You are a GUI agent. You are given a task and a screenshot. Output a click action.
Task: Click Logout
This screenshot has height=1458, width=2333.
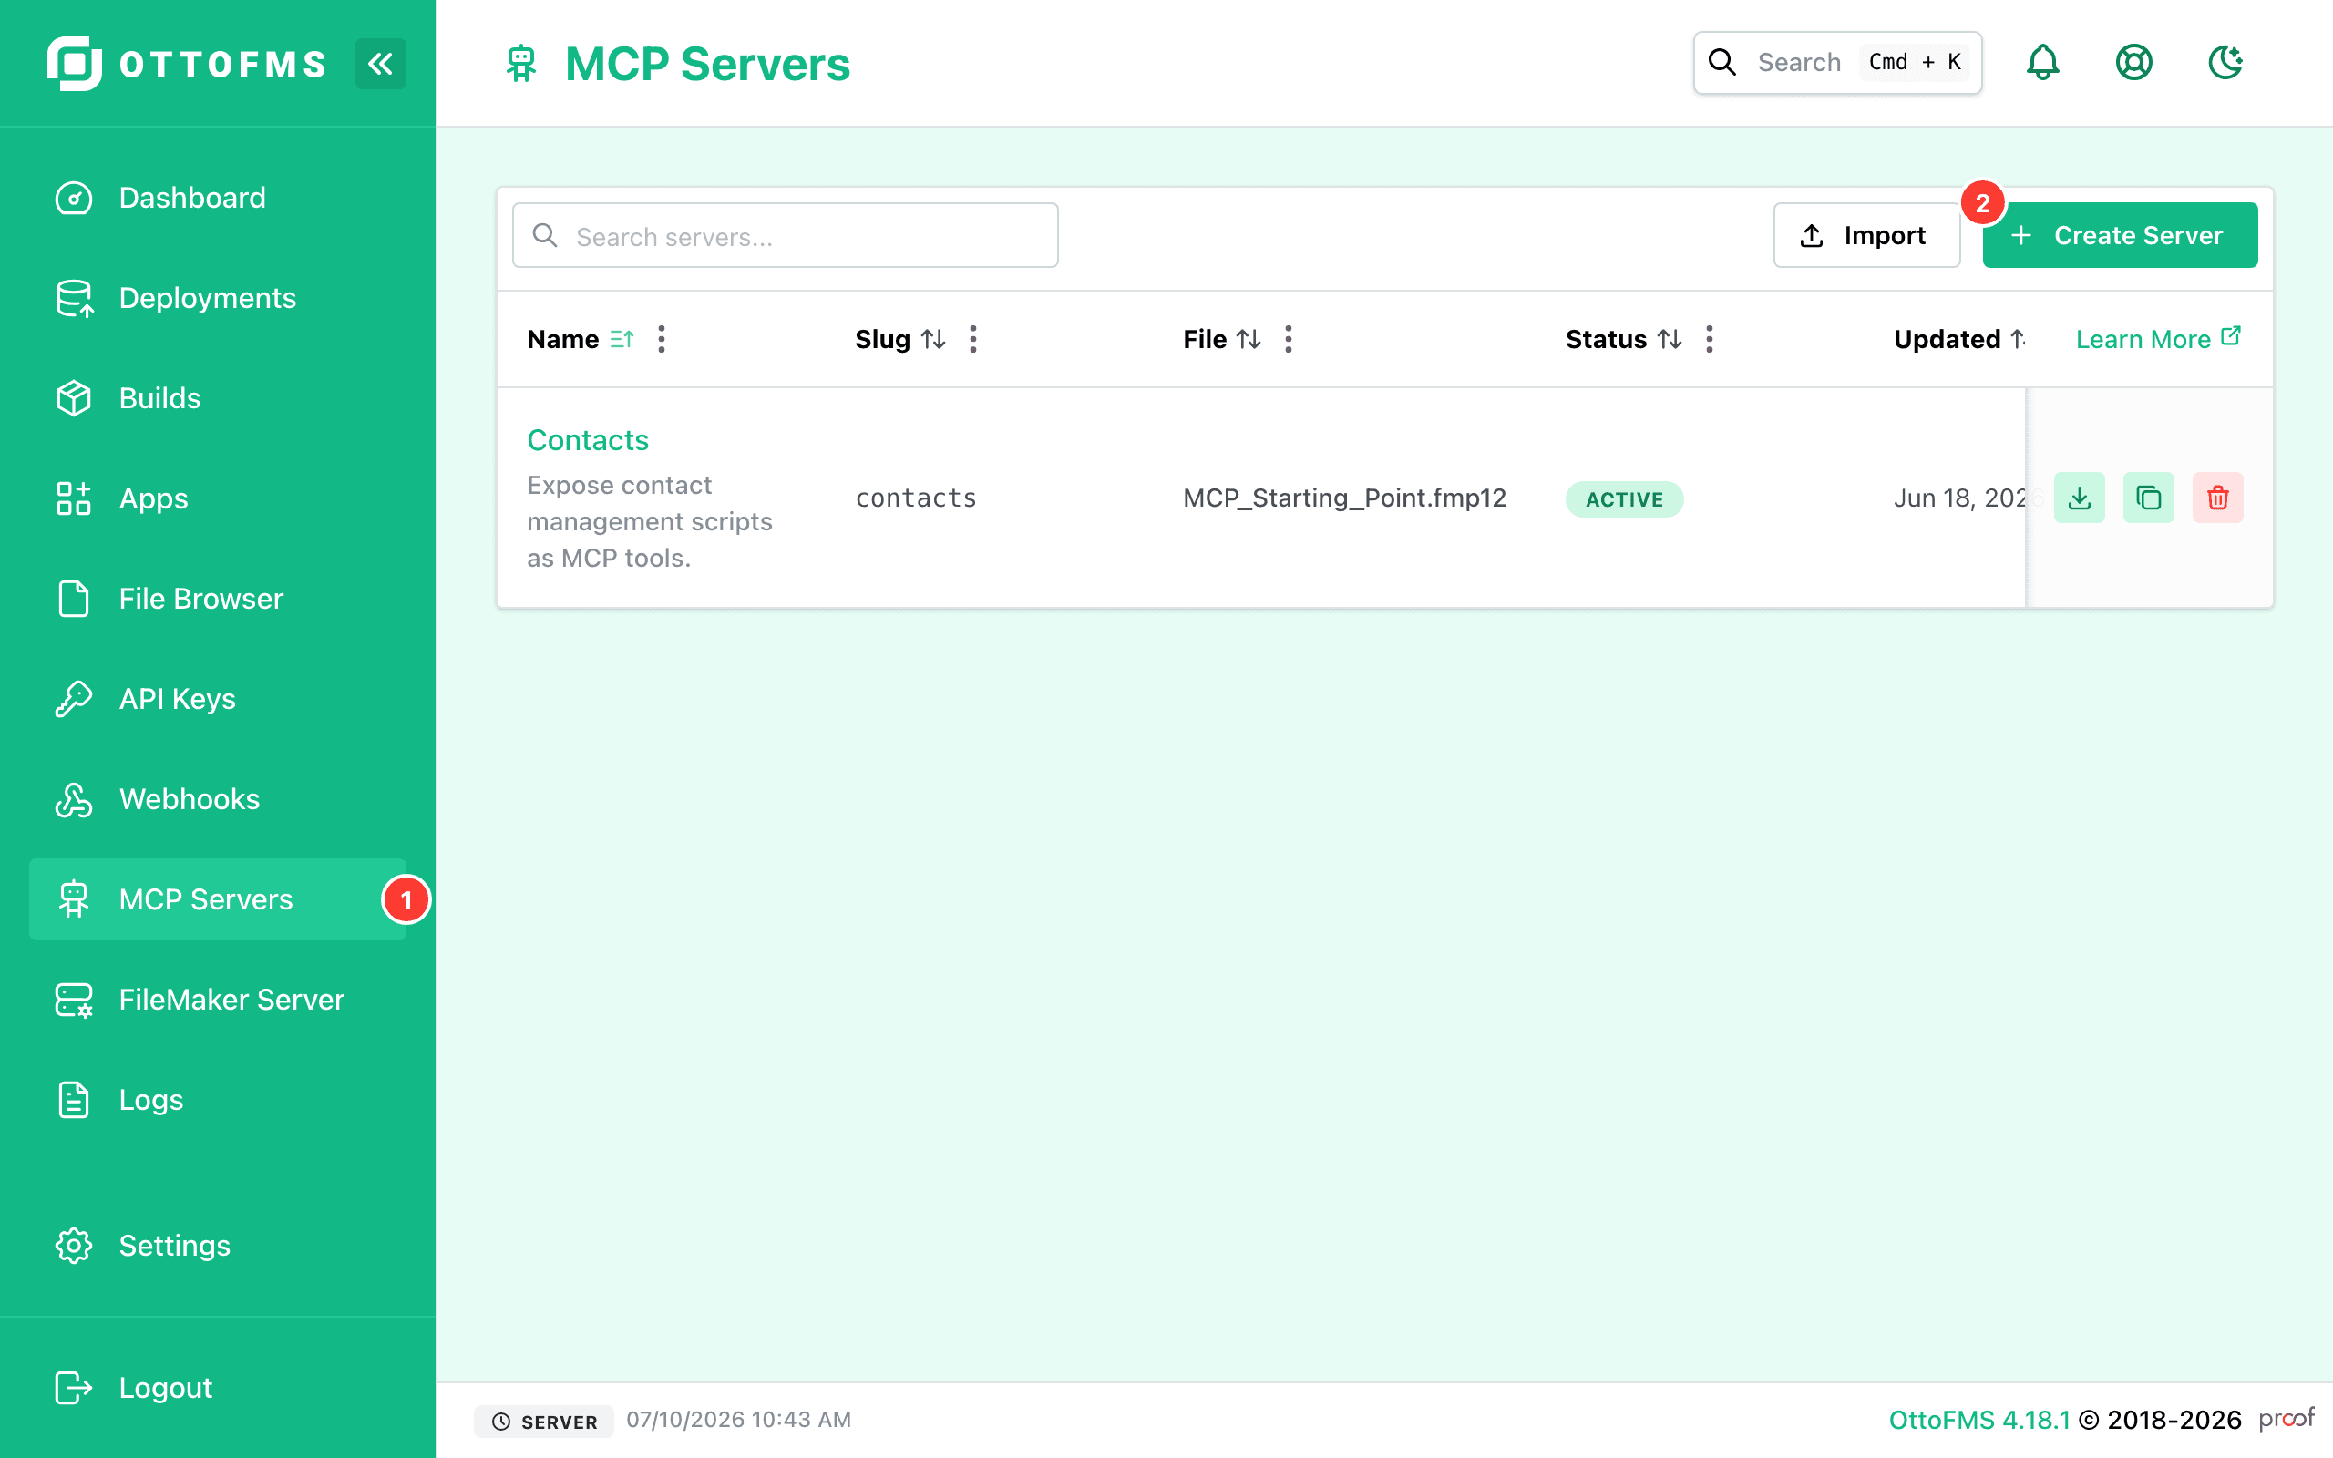click(x=218, y=1388)
